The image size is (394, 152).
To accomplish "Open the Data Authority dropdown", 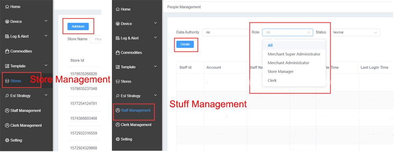I will tap(225, 32).
